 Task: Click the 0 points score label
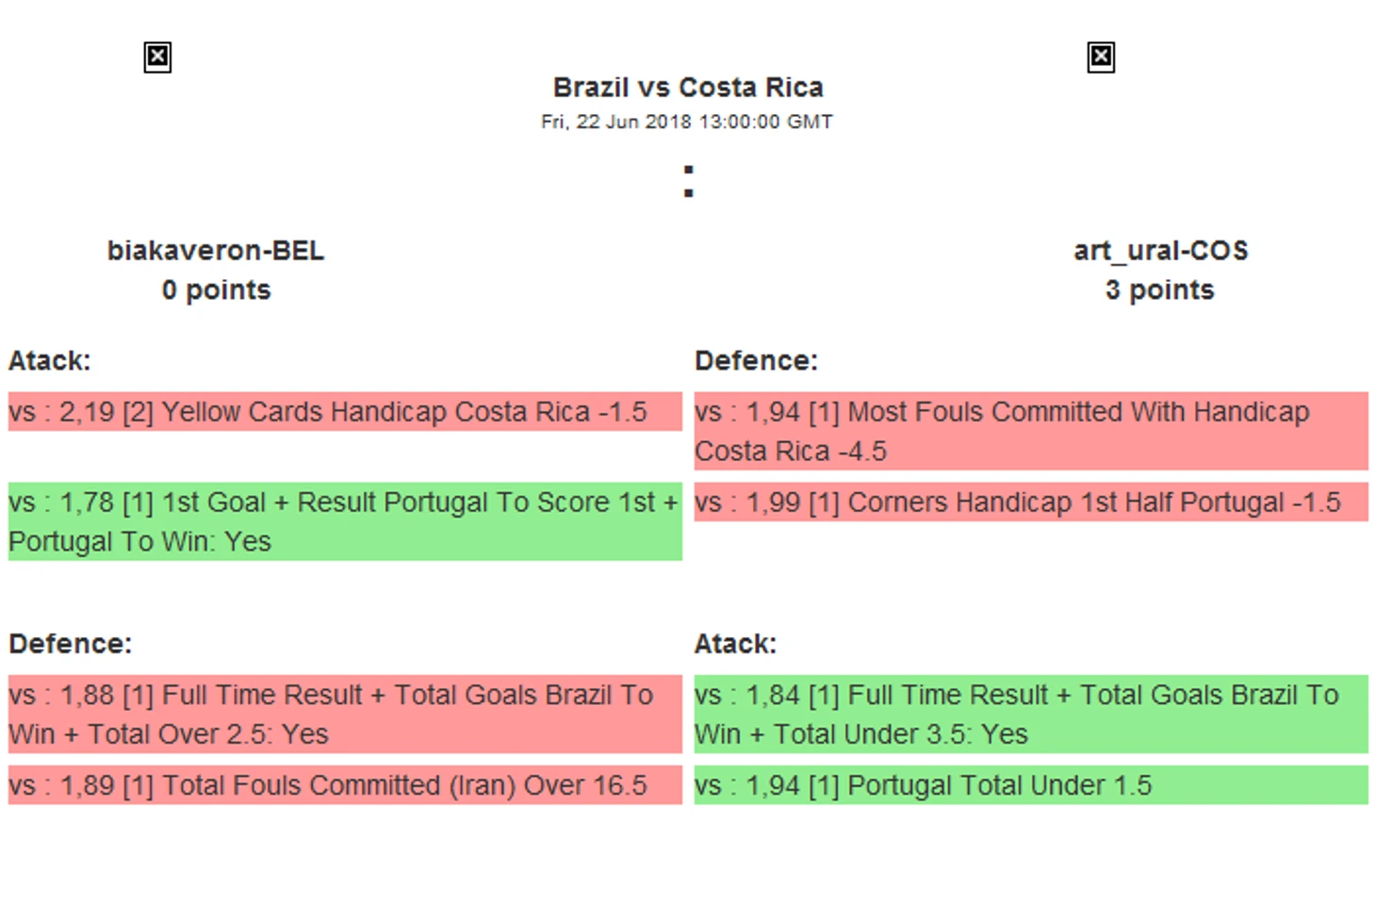[x=216, y=290]
